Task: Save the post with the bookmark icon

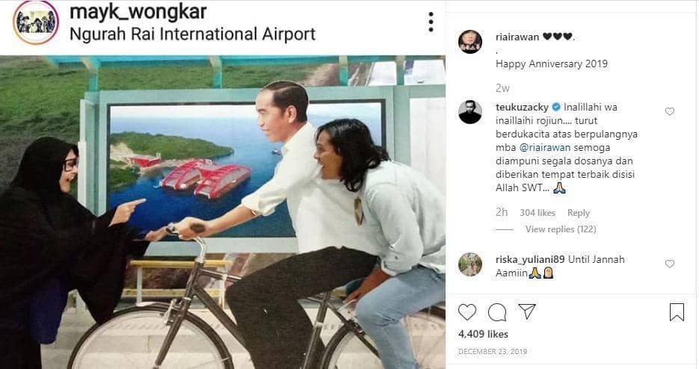Action: pos(677,312)
